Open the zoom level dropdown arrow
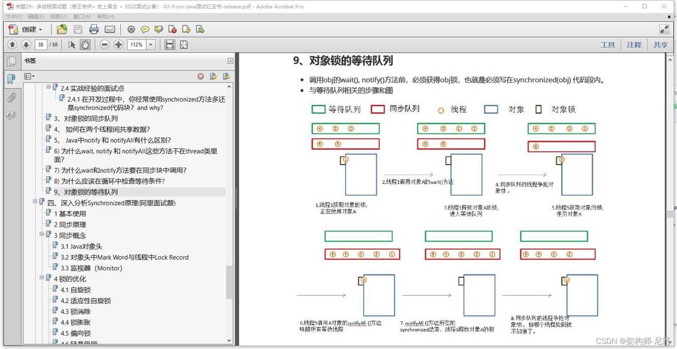Viewport: 677px width, 349px height. (x=151, y=45)
